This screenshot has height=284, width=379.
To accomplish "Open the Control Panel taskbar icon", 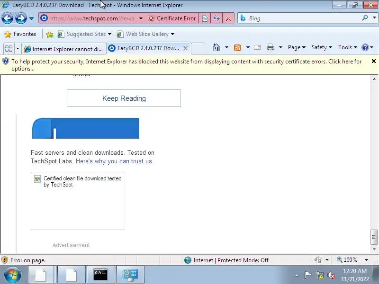I will coord(130,275).
